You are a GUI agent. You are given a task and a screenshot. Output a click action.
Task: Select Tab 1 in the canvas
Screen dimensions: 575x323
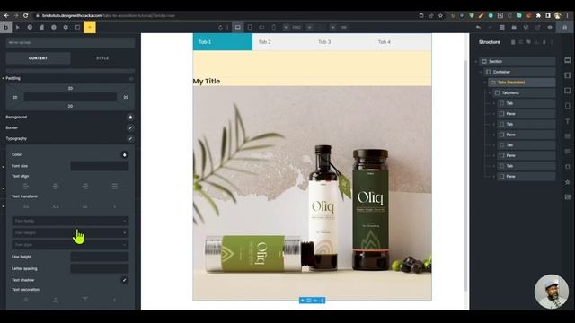click(x=223, y=42)
